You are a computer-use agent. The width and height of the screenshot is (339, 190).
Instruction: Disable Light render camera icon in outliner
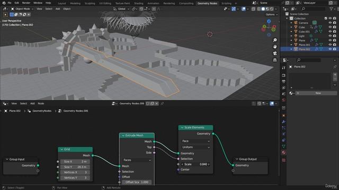tap(334, 36)
